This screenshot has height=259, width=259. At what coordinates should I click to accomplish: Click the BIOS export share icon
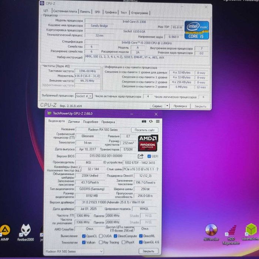pyautogui.click(x=140, y=156)
